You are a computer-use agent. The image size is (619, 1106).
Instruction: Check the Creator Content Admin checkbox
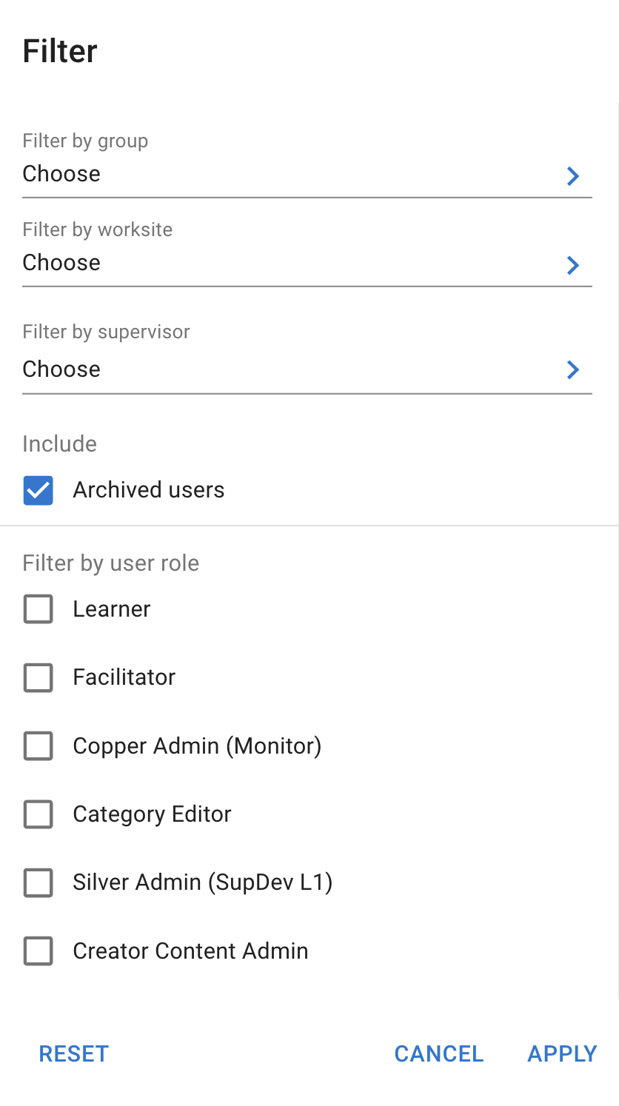(38, 951)
